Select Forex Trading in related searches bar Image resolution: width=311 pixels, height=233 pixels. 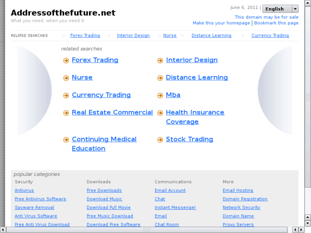coord(85,35)
